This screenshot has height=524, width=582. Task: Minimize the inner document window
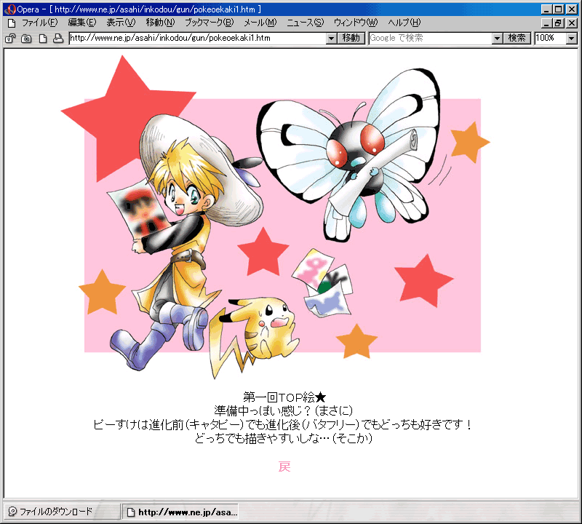(546, 23)
